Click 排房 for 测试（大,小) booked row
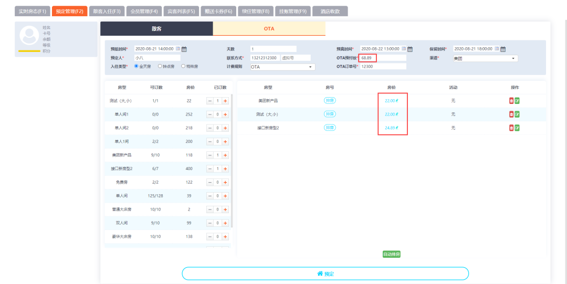This screenshot has width=567, height=284. (330, 114)
